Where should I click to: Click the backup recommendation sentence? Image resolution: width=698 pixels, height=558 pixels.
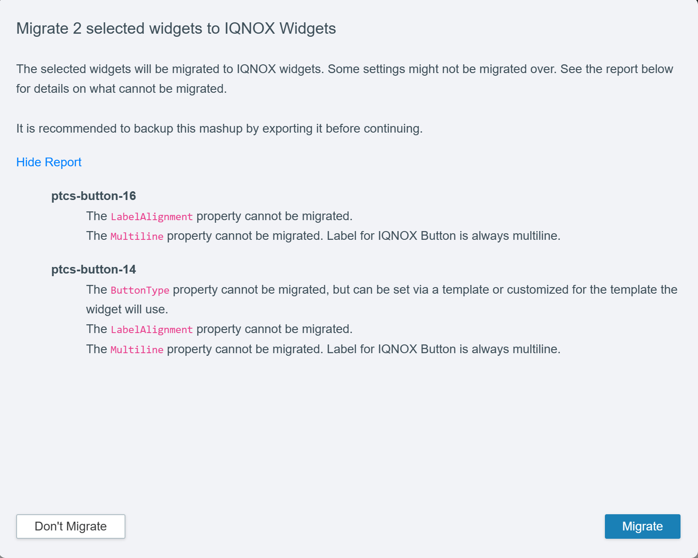point(219,129)
